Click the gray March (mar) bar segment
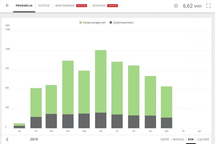Image resolution: width=215 pixels, height=144 pixels. pos(51,121)
